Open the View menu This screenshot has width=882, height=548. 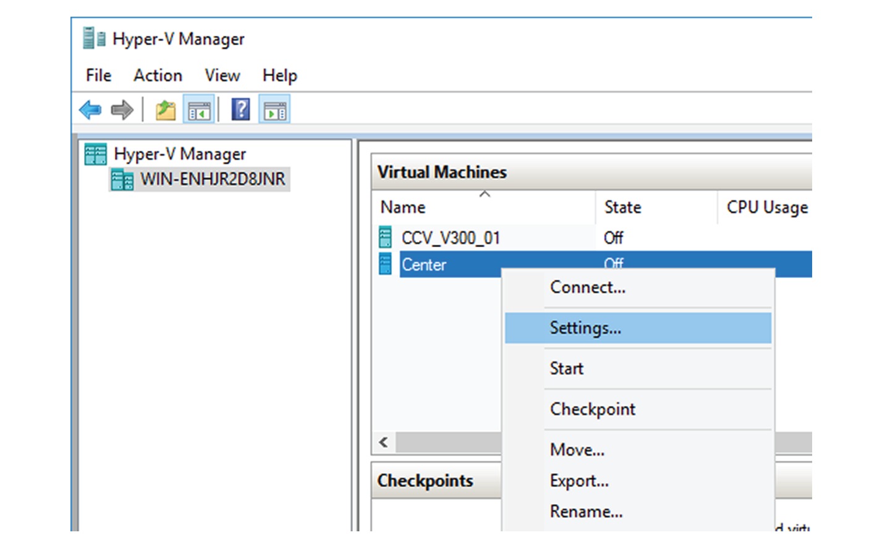coord(221,75)
